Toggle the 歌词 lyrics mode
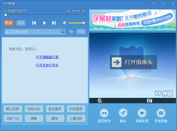The image size is (177, 131). 9,23
